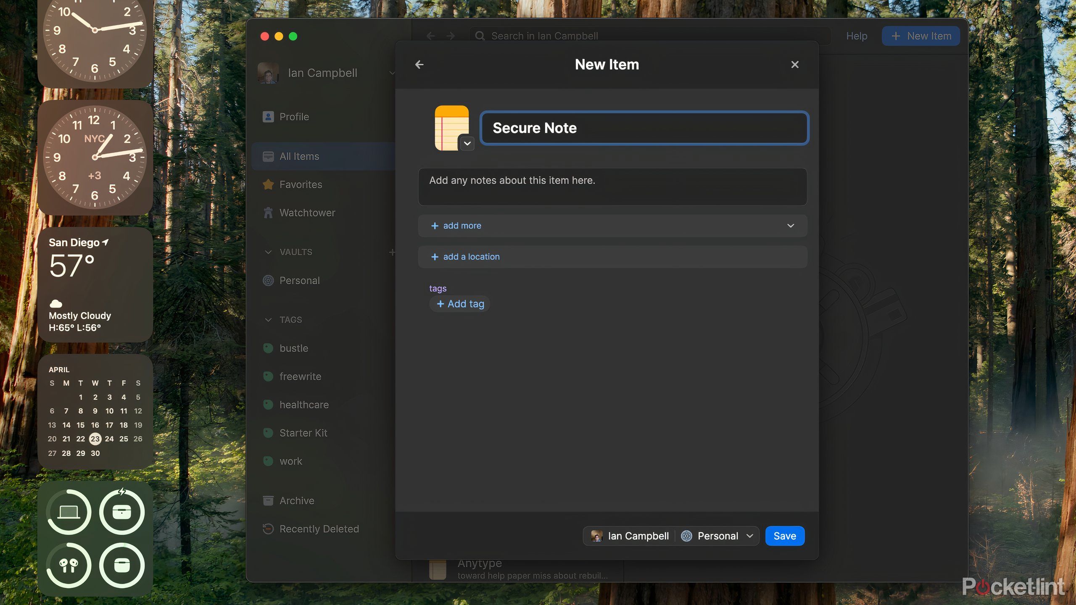Click add a location
This screenshot has width=1076, height=605.
(612, 257)
